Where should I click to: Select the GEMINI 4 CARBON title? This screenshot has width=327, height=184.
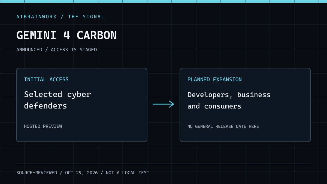[x=66, y=35]
